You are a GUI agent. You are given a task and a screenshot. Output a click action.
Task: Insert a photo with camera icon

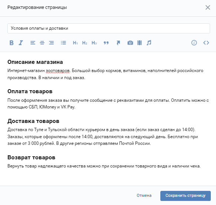[x=130, y=43]
